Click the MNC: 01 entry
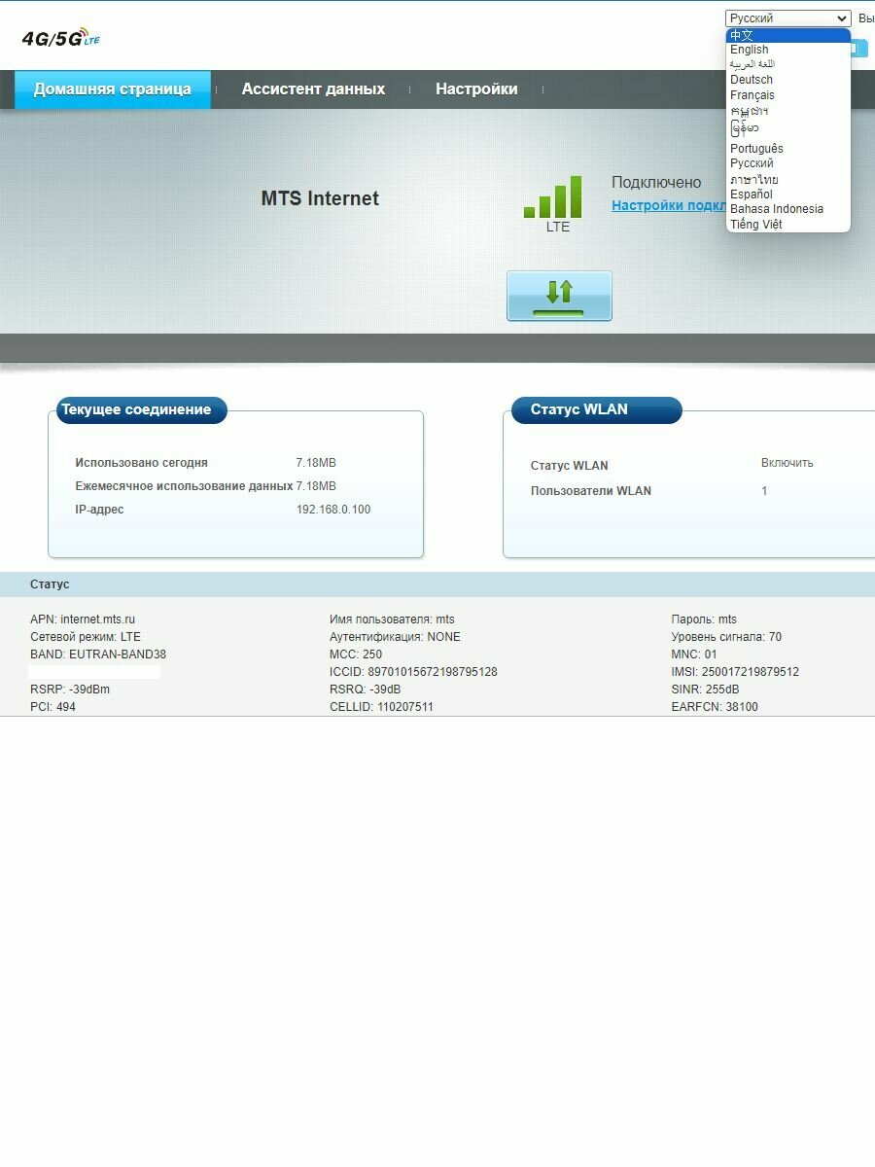 694,654
